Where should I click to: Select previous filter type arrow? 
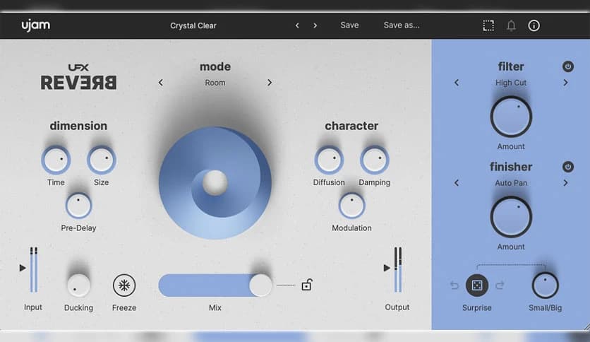(457, 83)
